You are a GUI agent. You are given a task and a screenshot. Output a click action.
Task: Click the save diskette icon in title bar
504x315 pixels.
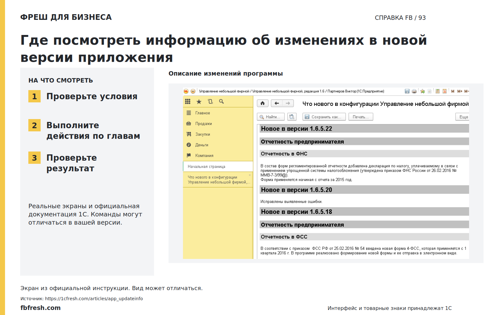407,91
